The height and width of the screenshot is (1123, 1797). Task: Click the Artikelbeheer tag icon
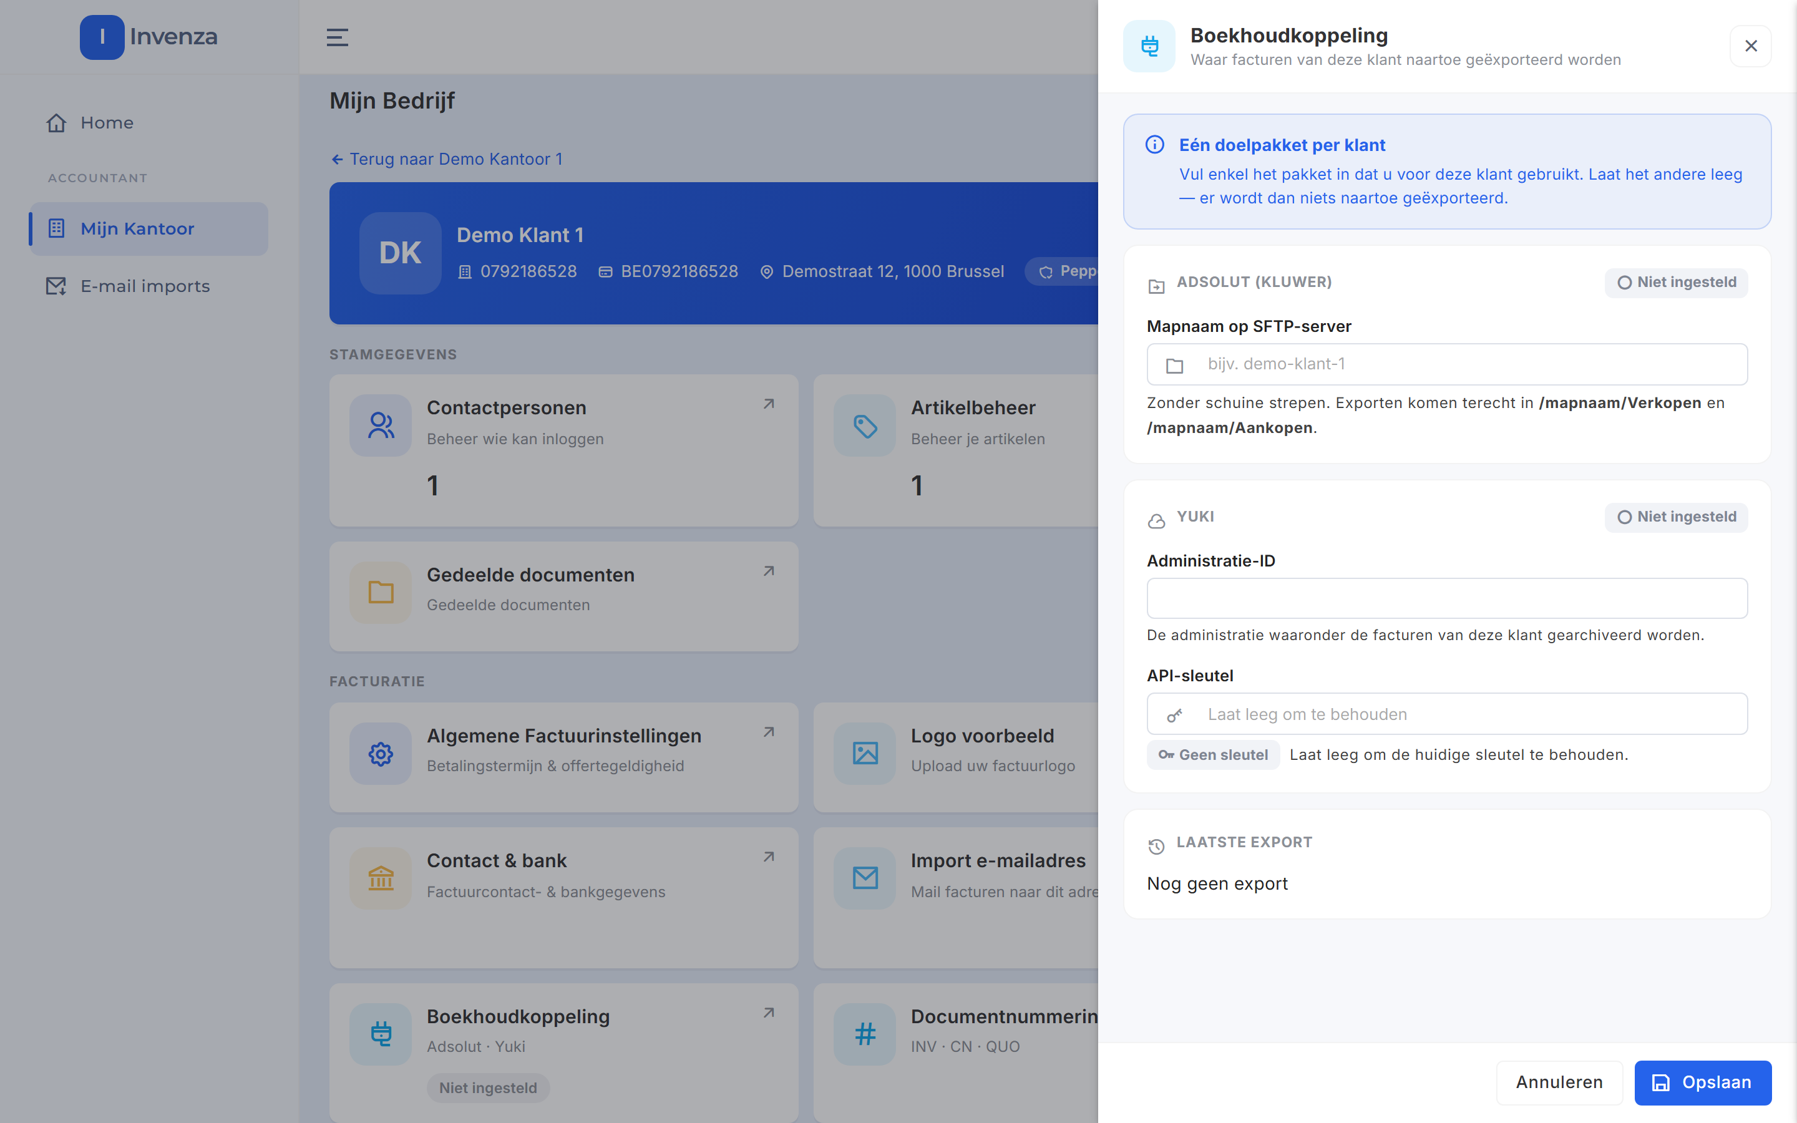click(x=864, y=425)
